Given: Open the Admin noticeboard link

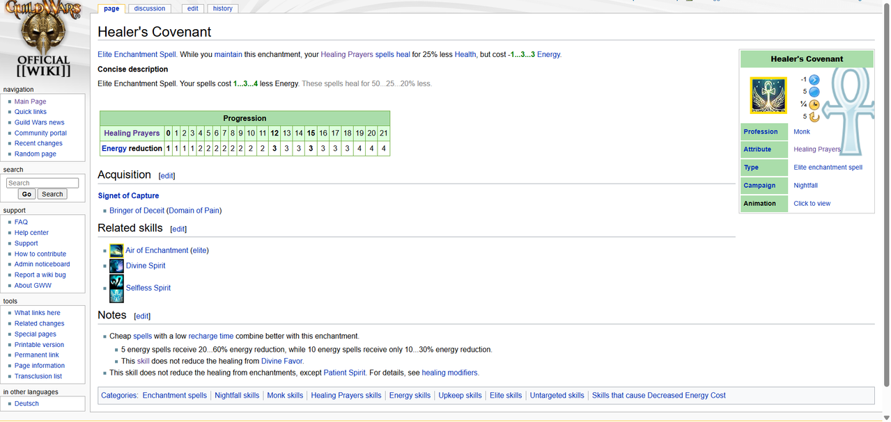Looking at the screenshot, I should tap(42, 264).
